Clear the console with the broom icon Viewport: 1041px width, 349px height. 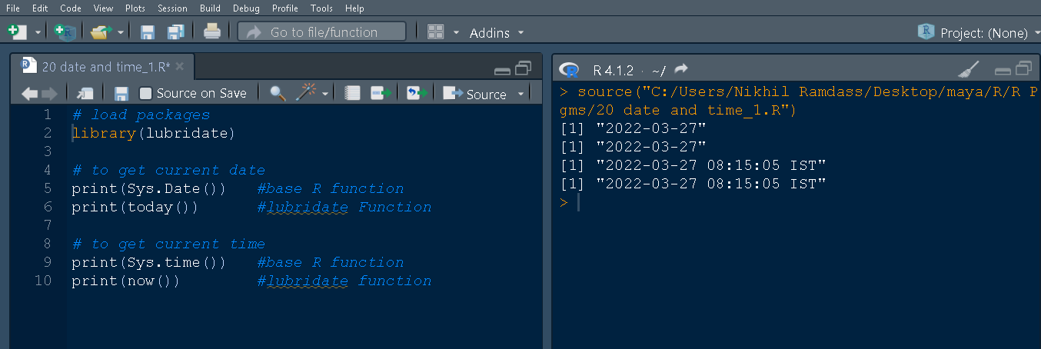click(x=968, y=70)
